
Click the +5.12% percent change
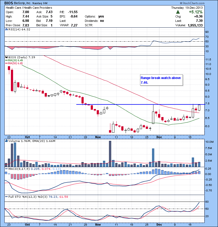[x=196, y=12]
